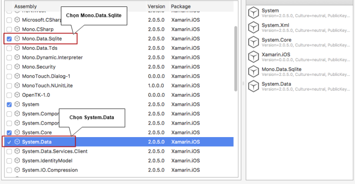Sort by the Version column header
This screenshot has height=184, width=355.
[156, 6]
